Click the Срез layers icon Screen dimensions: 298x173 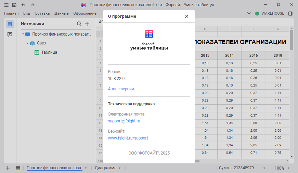point(33,43)
